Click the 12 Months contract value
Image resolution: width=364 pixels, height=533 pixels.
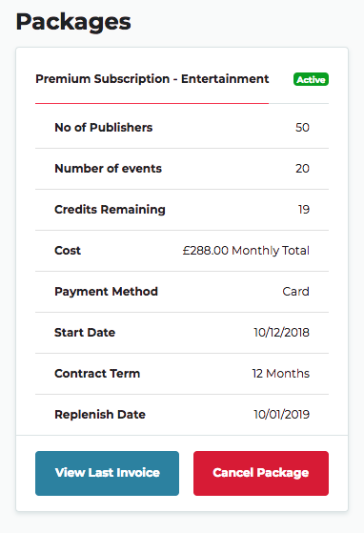(x=281, y=374)
